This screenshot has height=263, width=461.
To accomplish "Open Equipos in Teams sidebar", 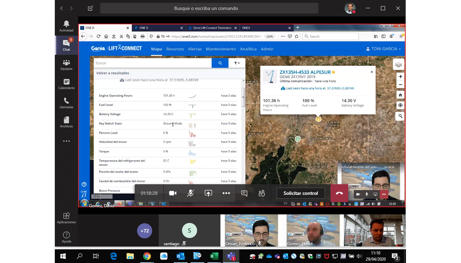I will (66, 65).
